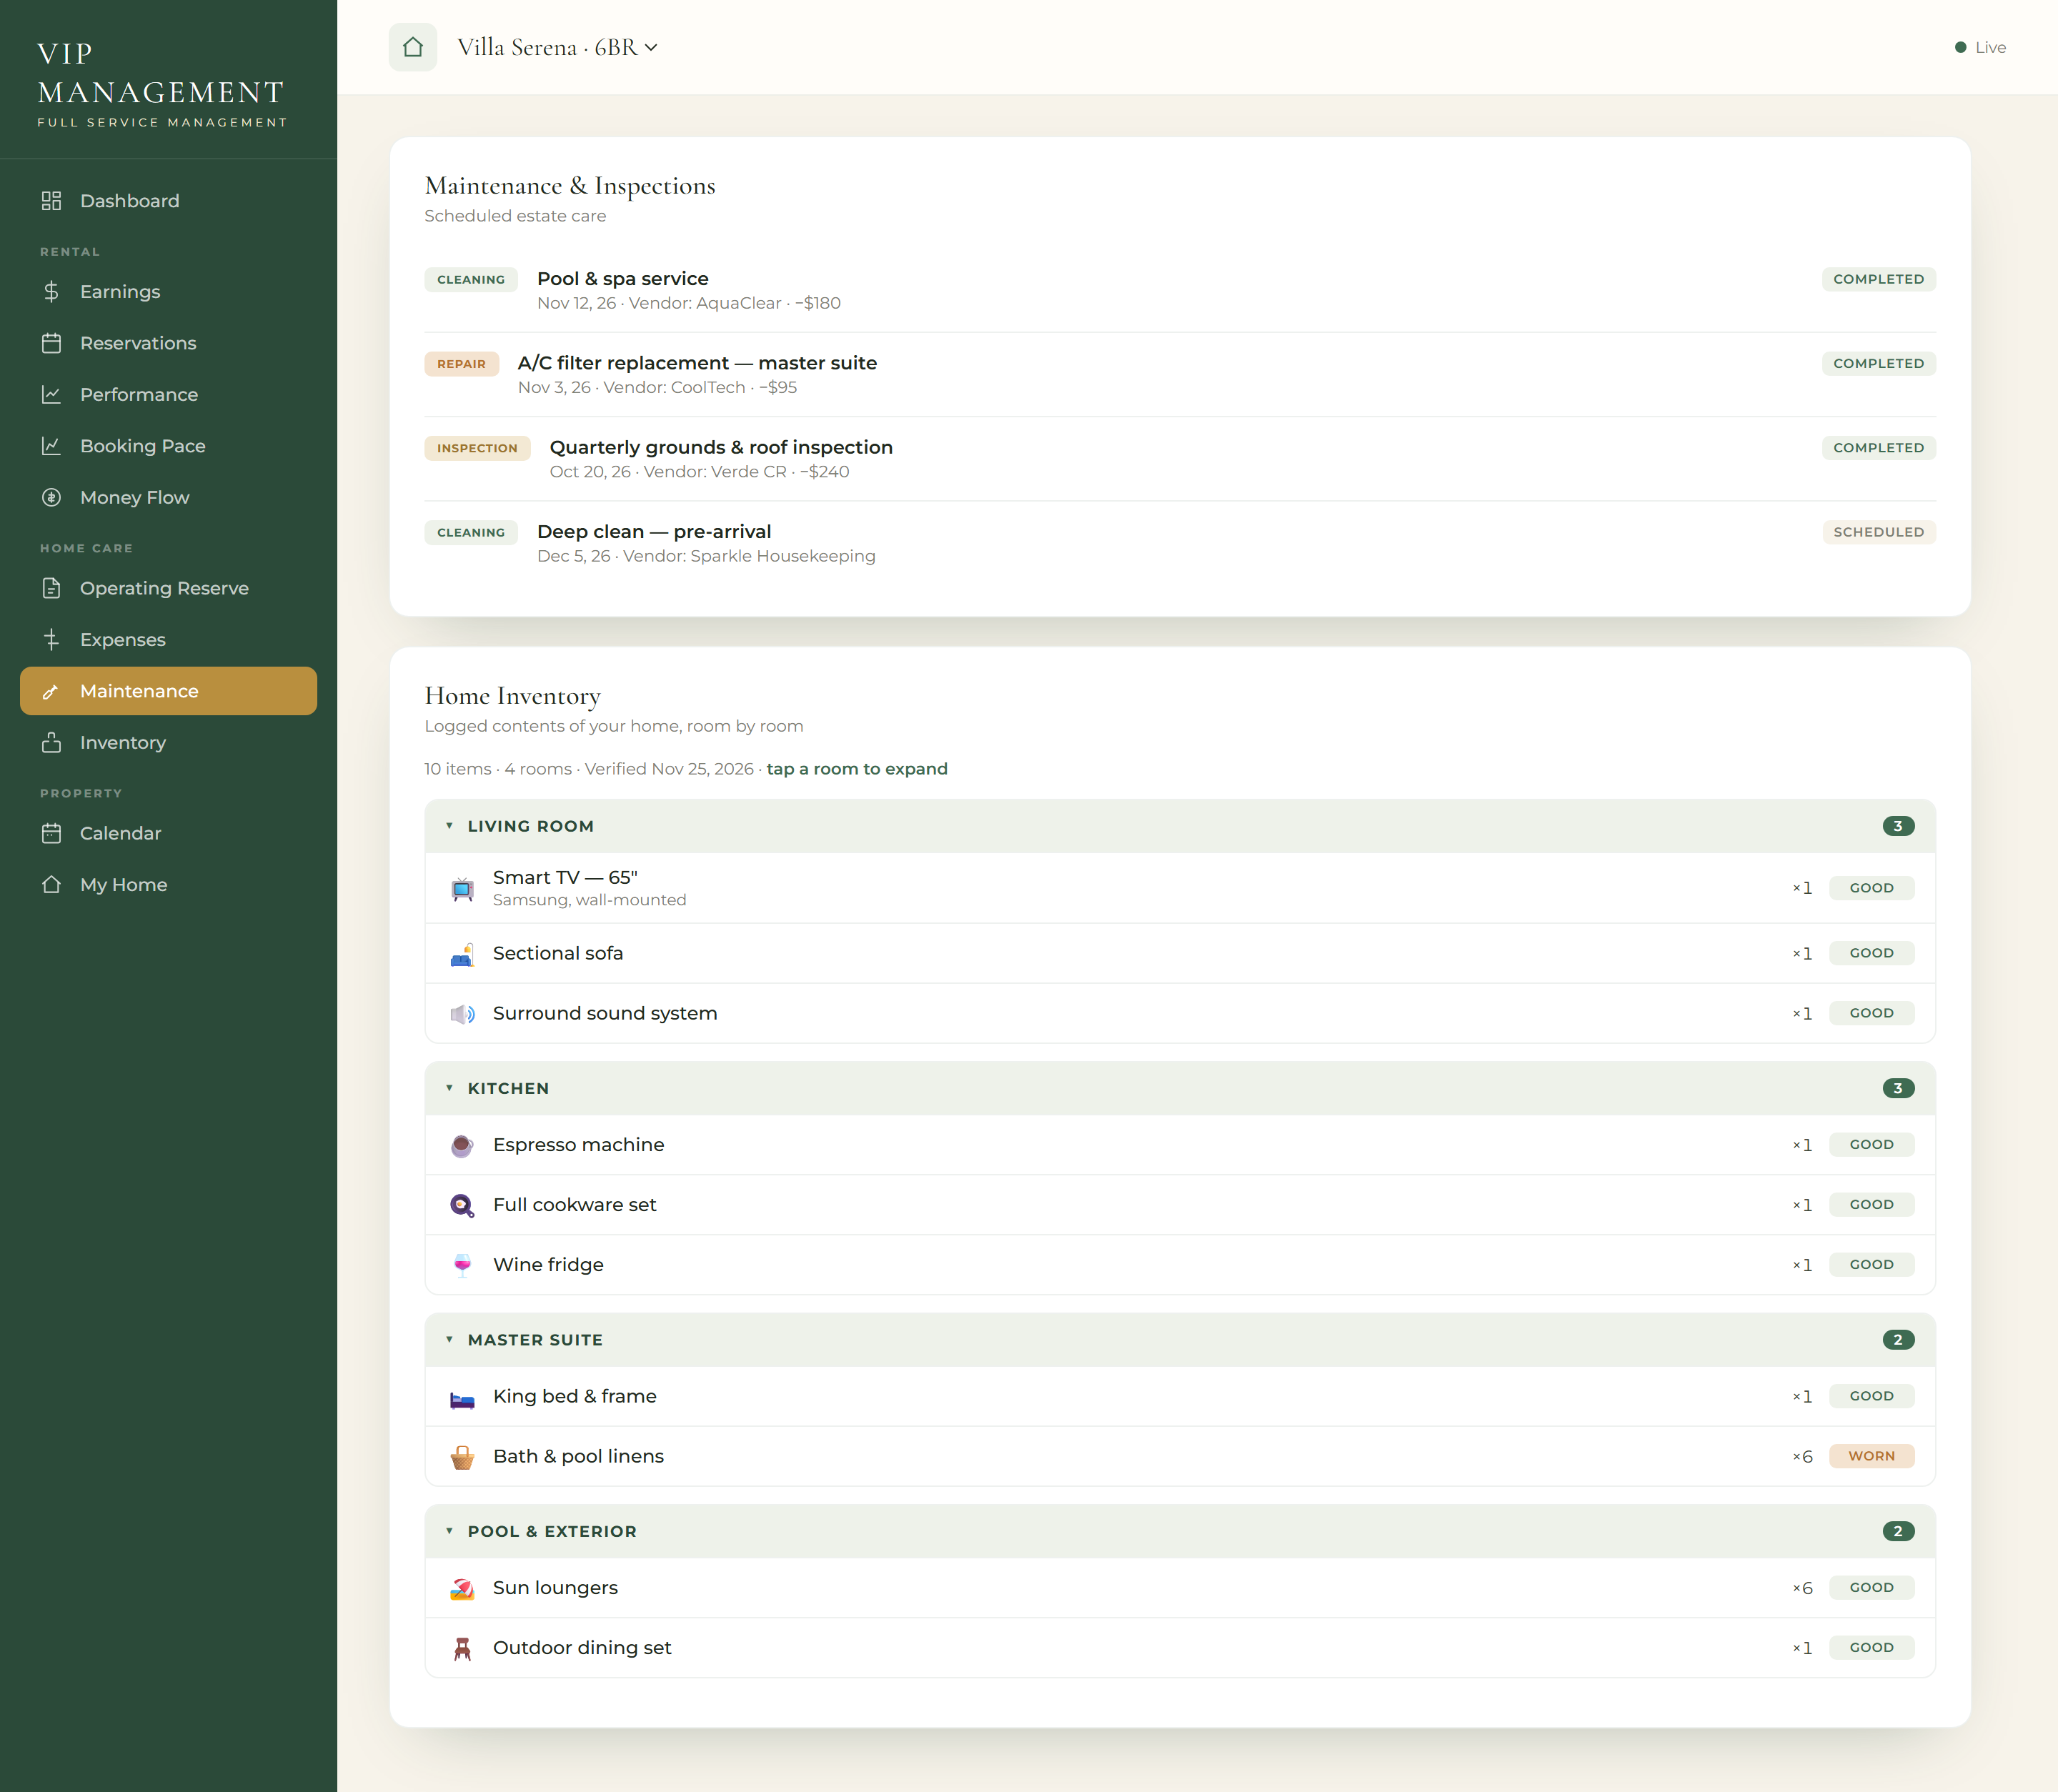Click COMPLETED badge for Pool & spa service
The height and width of the screenshot is (1792, 2058).
pyautogui.click(x=1879, y=279)
